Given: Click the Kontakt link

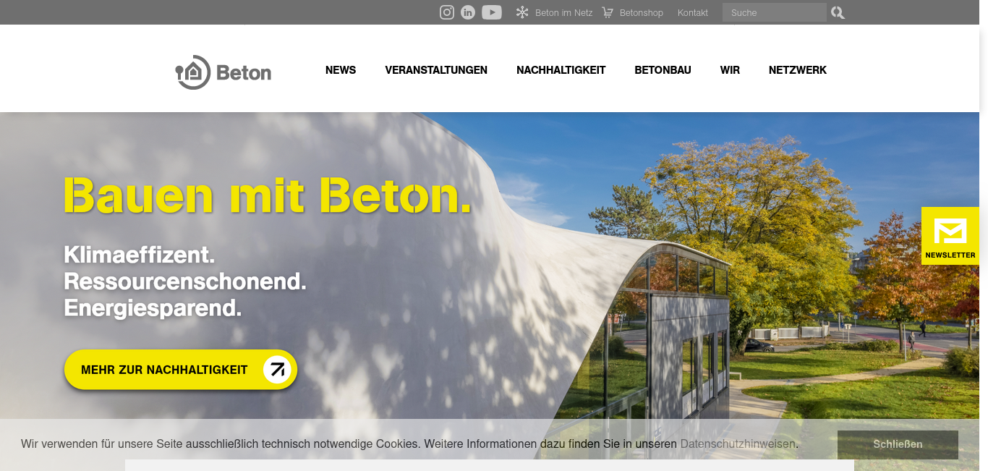Looking at the screenshot, I should 693,13.
